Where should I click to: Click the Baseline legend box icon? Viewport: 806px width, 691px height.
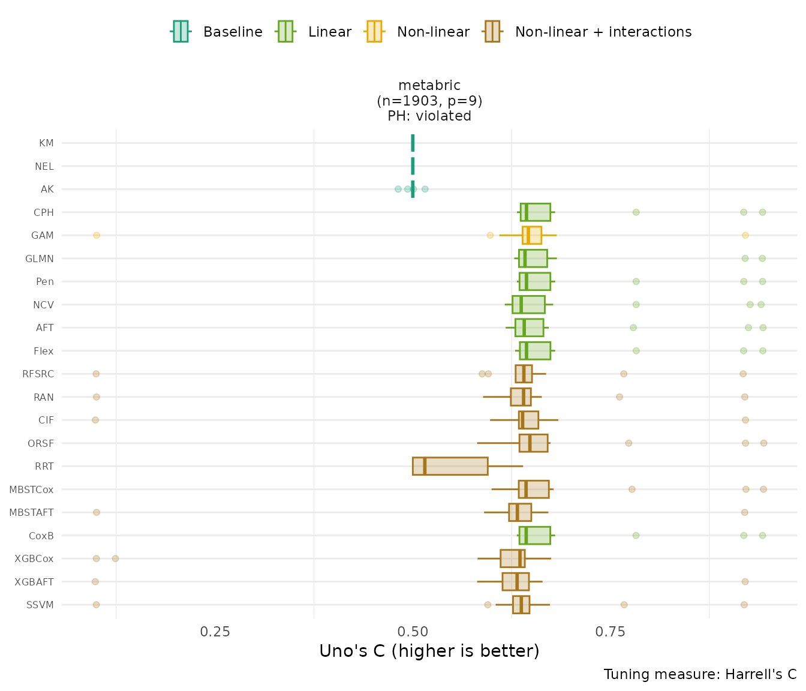(181, 31)
